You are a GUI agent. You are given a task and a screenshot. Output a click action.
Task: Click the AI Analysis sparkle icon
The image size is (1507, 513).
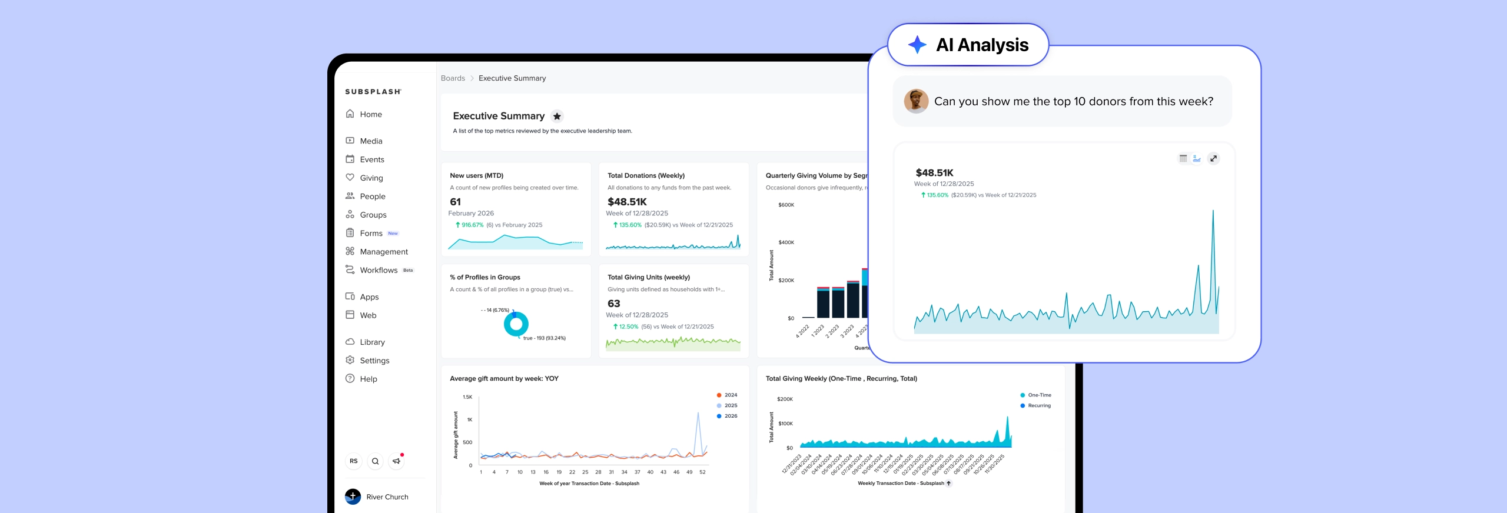(917, 45)
